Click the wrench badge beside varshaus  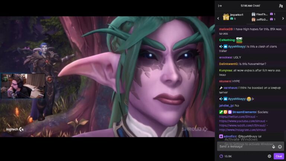(221, 88)
